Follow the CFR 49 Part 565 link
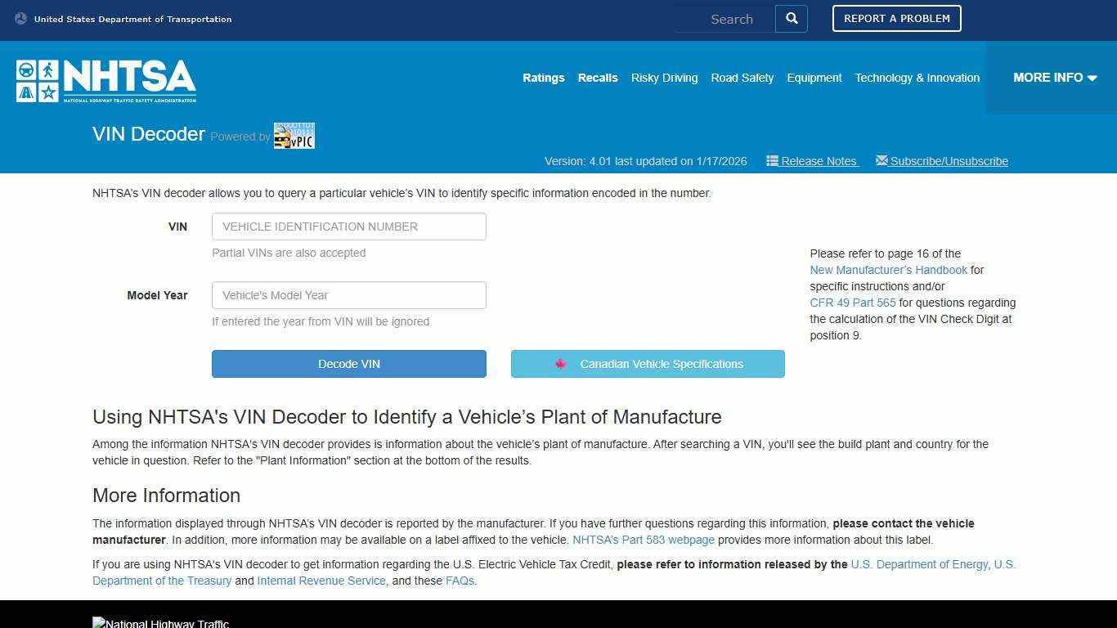This screenshot has width=1117, height=628. (x=852, y=303)
